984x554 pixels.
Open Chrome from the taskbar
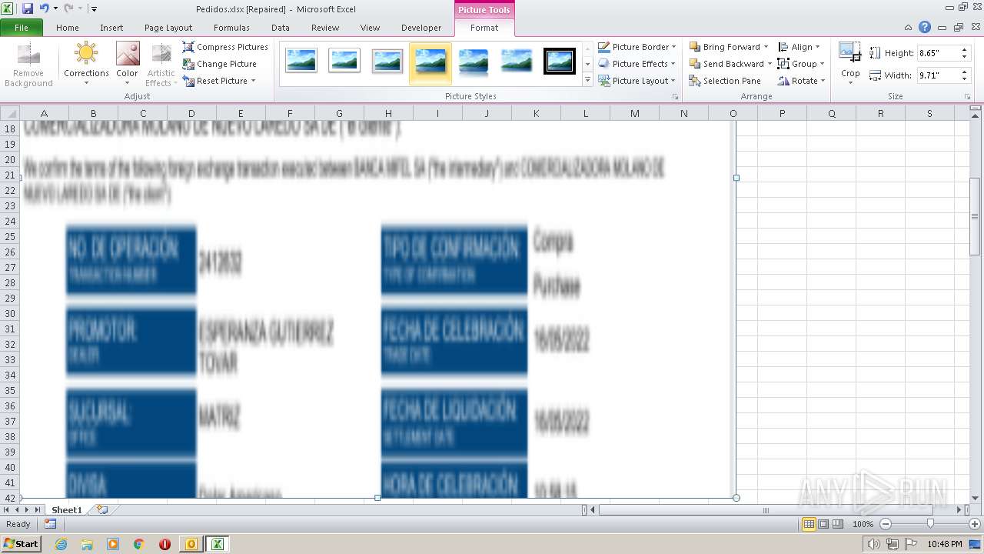coord(139,544)
